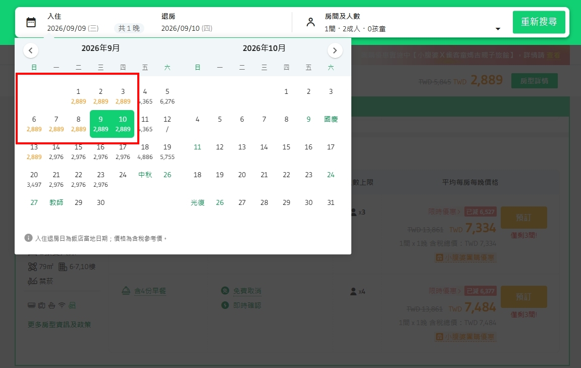The width and height of the screenshot is (581, 368).
Task: Pick September 18 priced 4,886
Action: click(x=145, y=151)
